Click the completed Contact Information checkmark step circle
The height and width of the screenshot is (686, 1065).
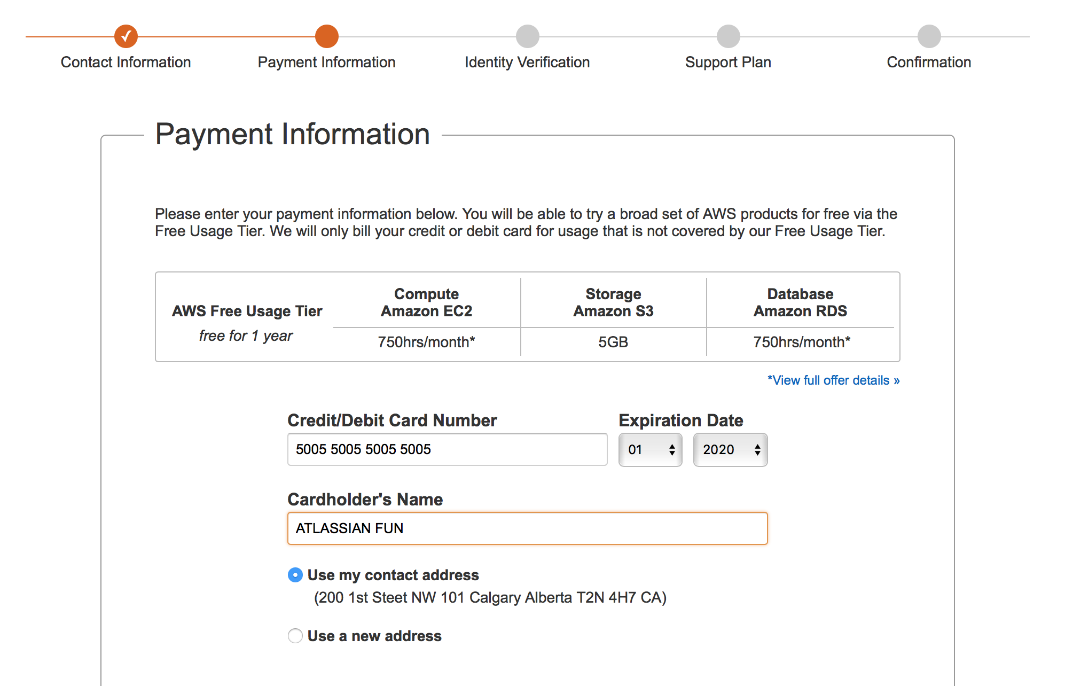(x=126, y=36)
